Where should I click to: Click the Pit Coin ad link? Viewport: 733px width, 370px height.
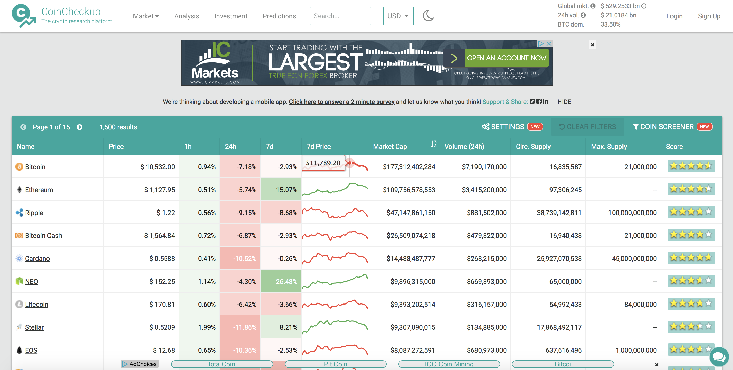point(335,364)
